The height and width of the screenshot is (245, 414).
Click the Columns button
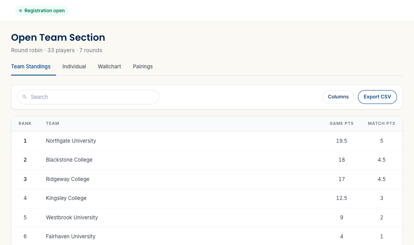click(338, 97)
